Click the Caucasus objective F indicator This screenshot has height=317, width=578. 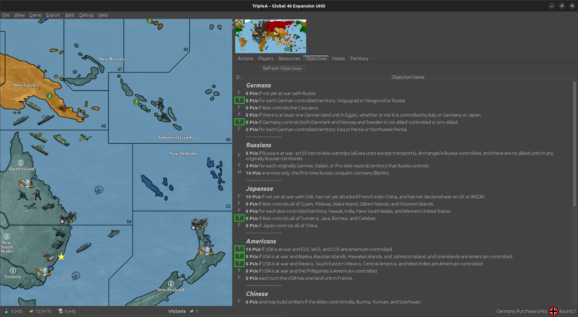pyautogui.click(x=239, y=107)
